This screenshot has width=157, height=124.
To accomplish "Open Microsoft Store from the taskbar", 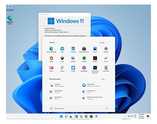I will pyautogui.click(x=91, y=116).
